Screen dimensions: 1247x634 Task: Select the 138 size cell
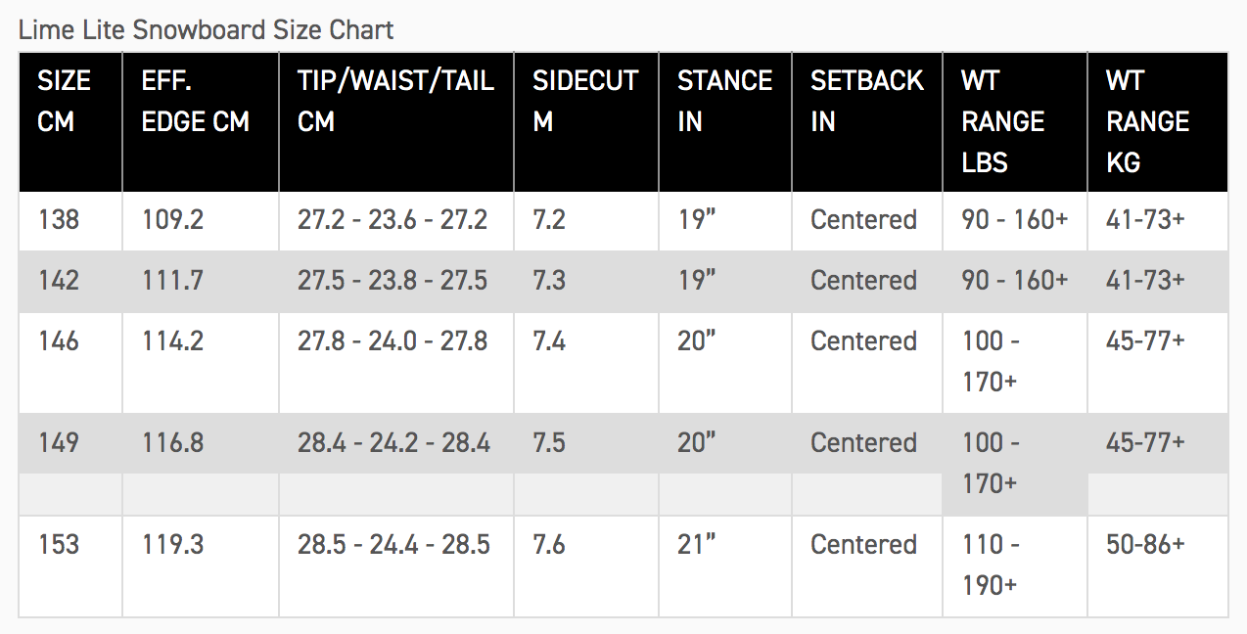(59, 220)
